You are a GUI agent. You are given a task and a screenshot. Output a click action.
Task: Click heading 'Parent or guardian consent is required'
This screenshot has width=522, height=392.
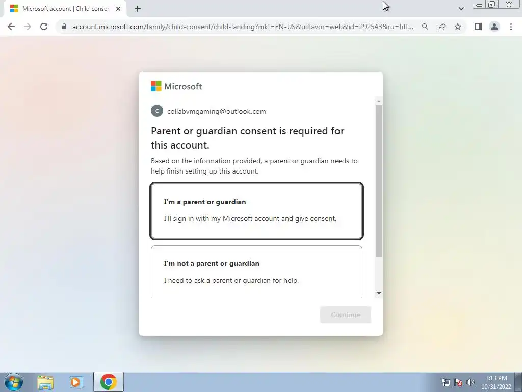coord(247,138)
